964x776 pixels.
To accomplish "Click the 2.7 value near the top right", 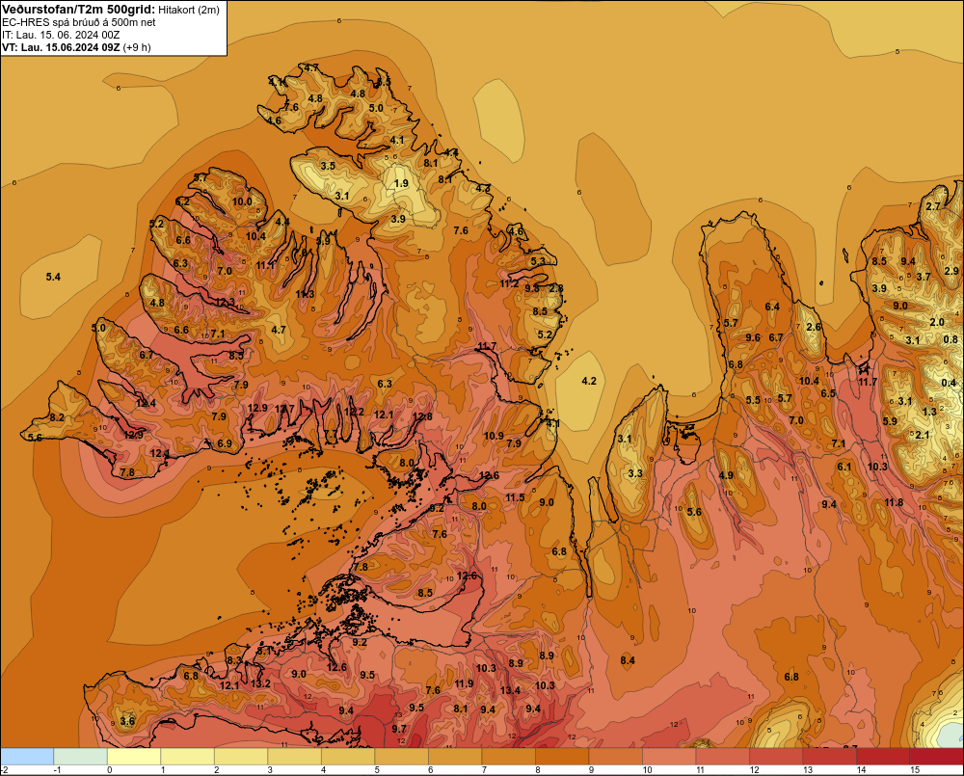I will point(933,206).
